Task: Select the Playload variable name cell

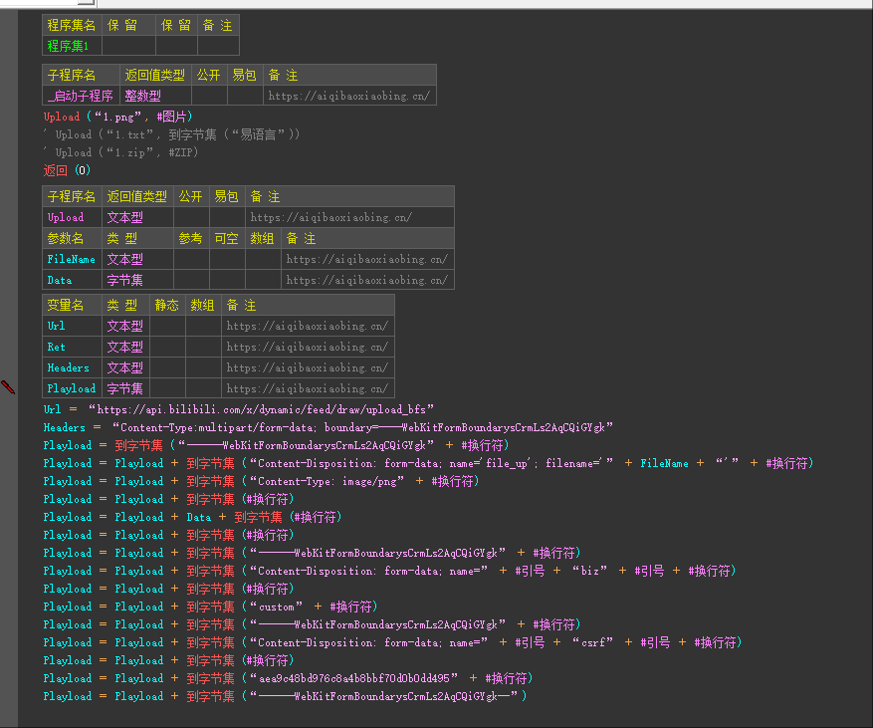Action: tap(72, 388)
